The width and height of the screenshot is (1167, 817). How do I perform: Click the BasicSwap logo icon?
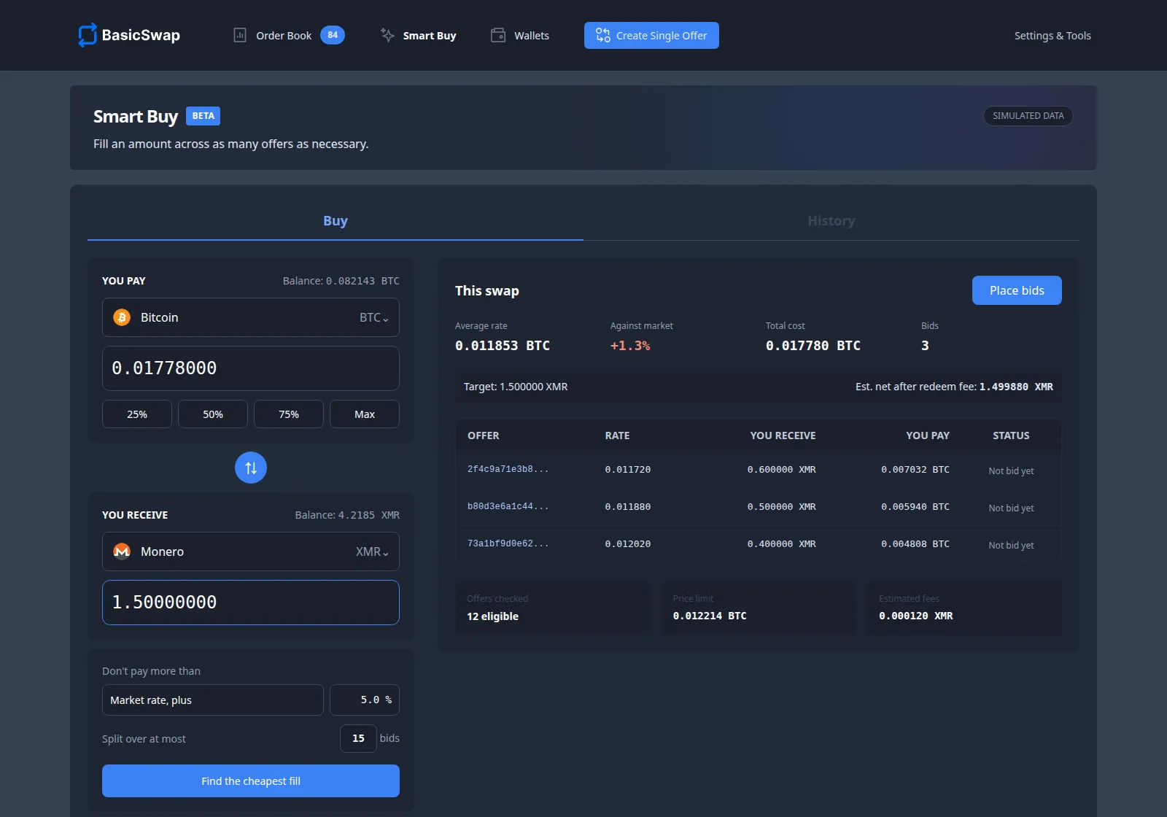[88, 35]
